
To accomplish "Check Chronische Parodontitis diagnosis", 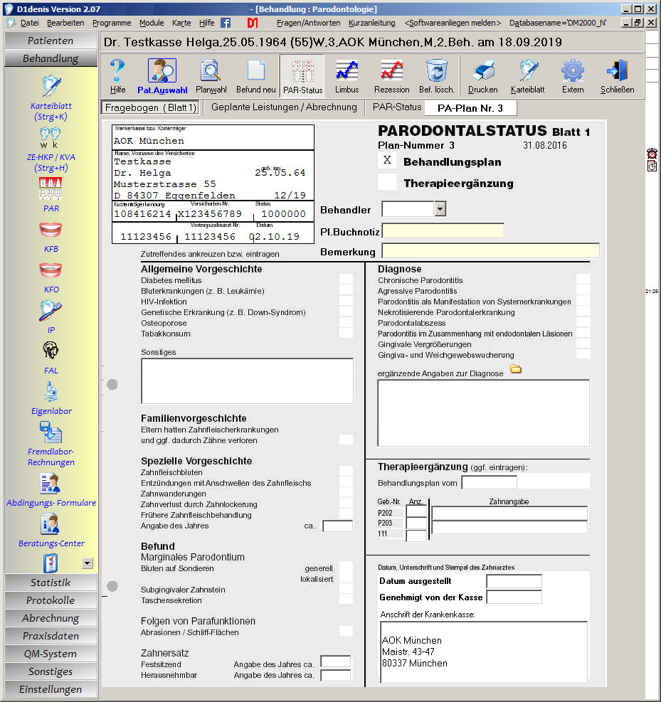I will tap(583, 280).
